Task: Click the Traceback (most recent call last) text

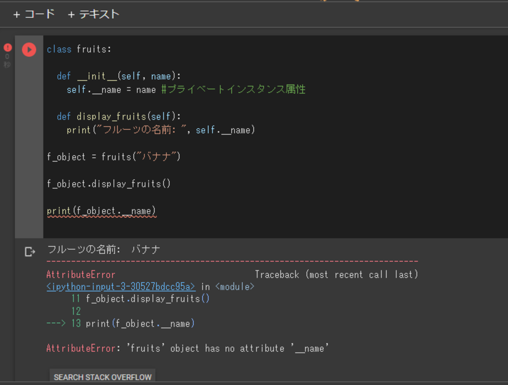Action: [336, 275]
